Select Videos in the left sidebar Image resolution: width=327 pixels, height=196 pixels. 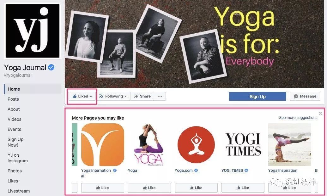15,119
